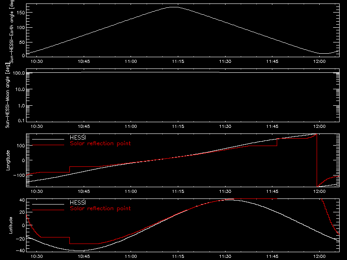Click the Longitude axis title
The height and width of the screenshot is (260, 347).
coord(8,160)
